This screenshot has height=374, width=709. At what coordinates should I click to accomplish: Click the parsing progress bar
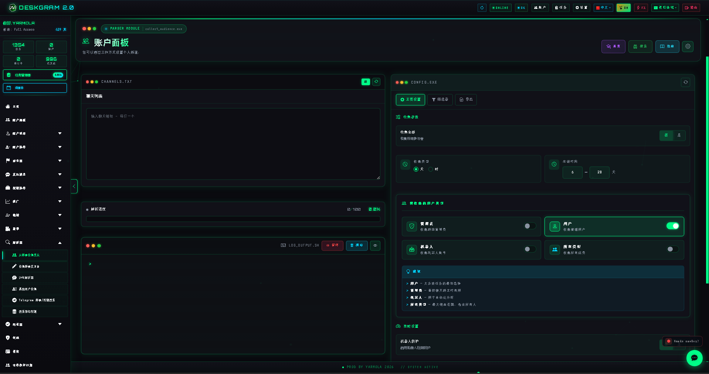pos(233,219)
